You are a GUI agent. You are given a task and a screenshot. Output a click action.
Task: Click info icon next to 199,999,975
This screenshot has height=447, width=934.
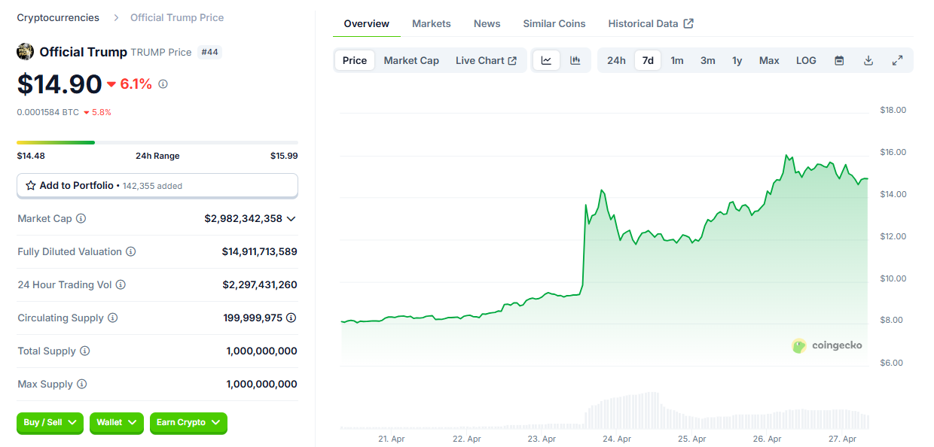pyautogui.click(x=291, y=318)
